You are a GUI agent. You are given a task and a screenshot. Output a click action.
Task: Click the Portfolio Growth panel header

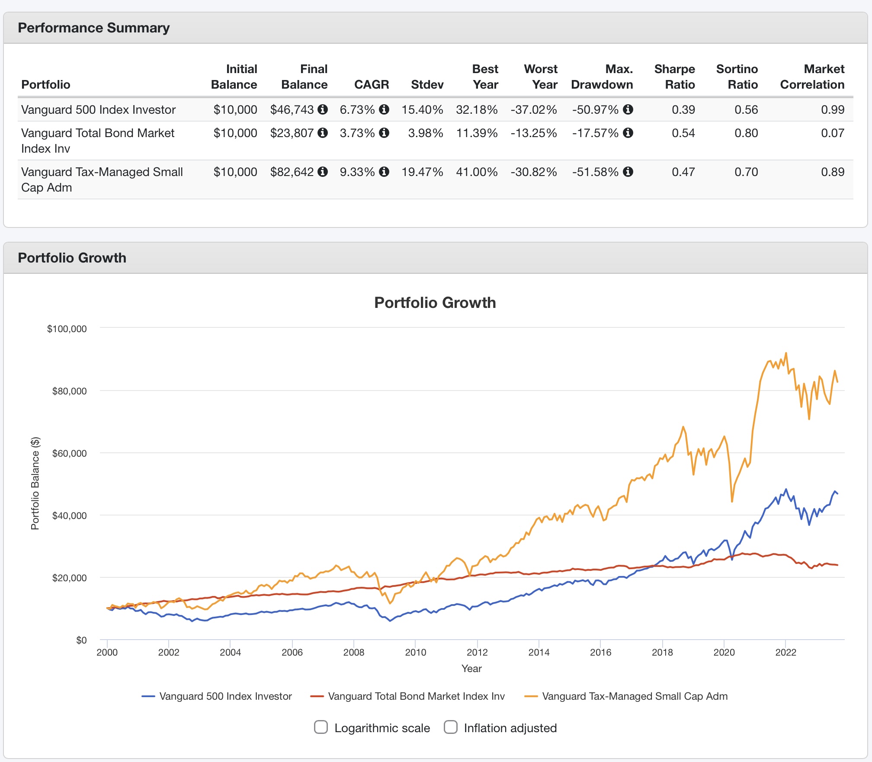click(436, 258)
